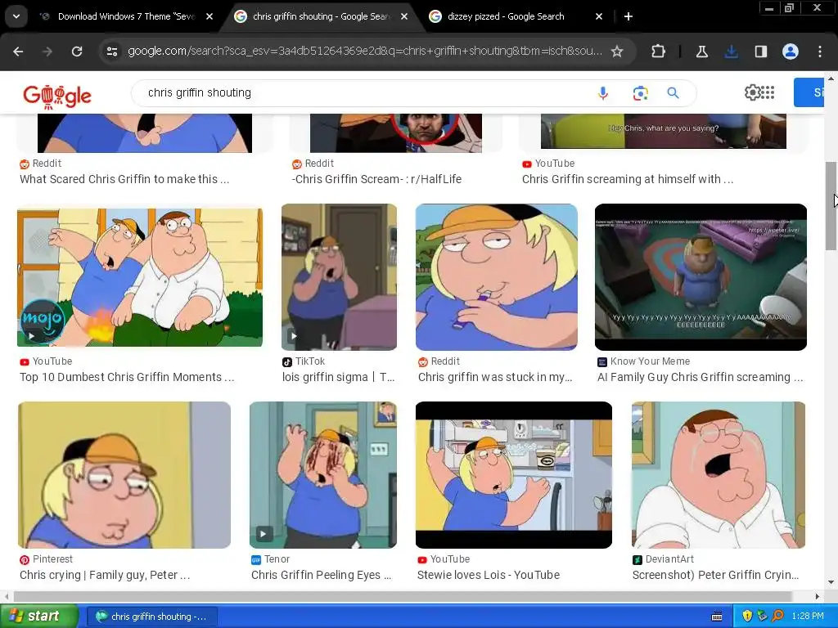Click Top 10 Dumbest Chris Griffin Moments title
Image resolution: width=838 pixels, height=628 pixels.
pos(127,377)
